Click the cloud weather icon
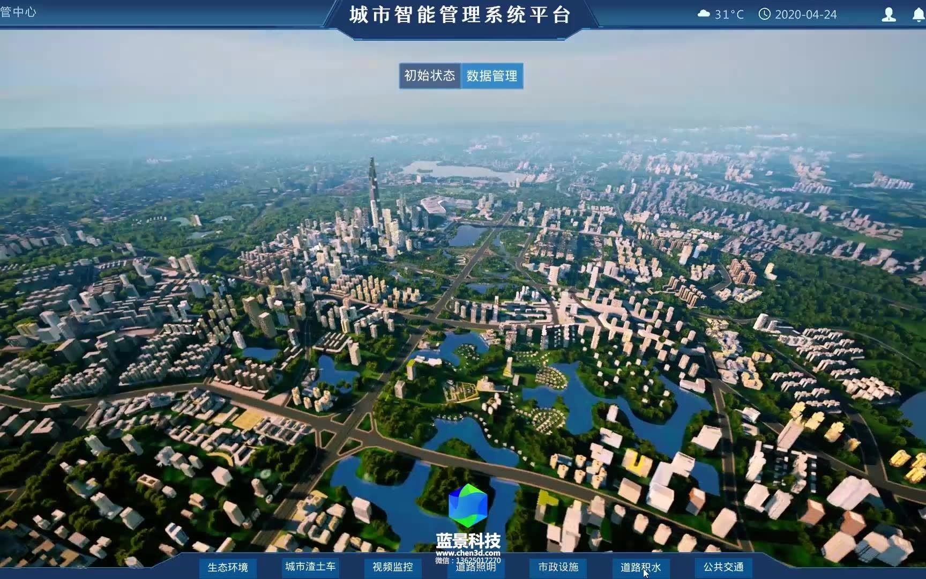The height and width of the screenshot is (579, 926). click(x=704, y=14)
